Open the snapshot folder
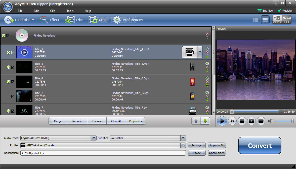296x169 pixels. pos(261,121)
